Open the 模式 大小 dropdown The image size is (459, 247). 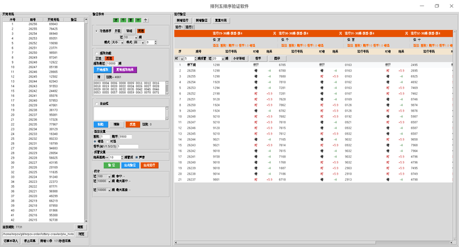point(118,42)
